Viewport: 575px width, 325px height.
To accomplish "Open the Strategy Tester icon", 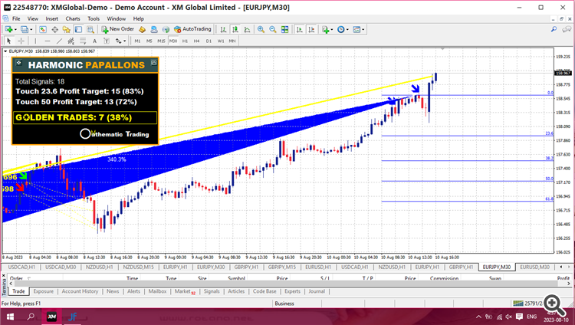I will pos(90,29).
